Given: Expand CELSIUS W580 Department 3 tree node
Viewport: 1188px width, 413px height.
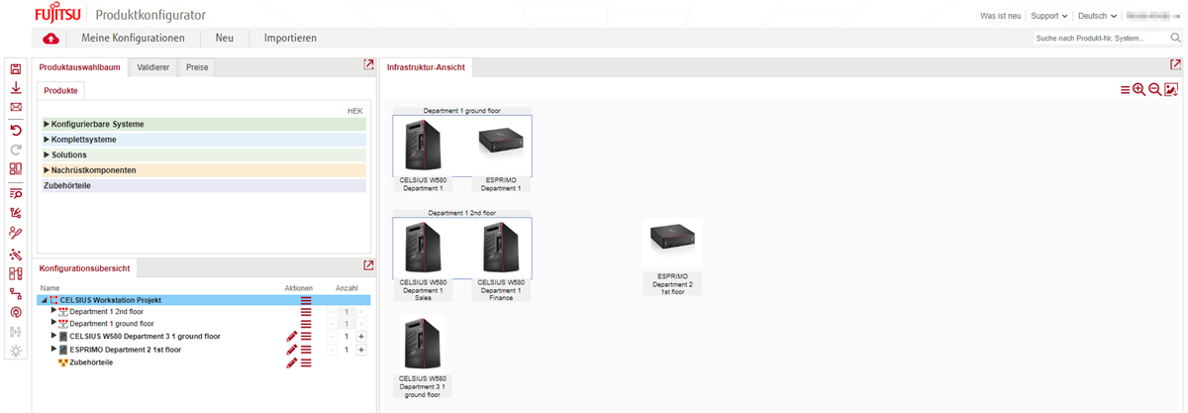Looking at the screenshot, I should (53, 336).
